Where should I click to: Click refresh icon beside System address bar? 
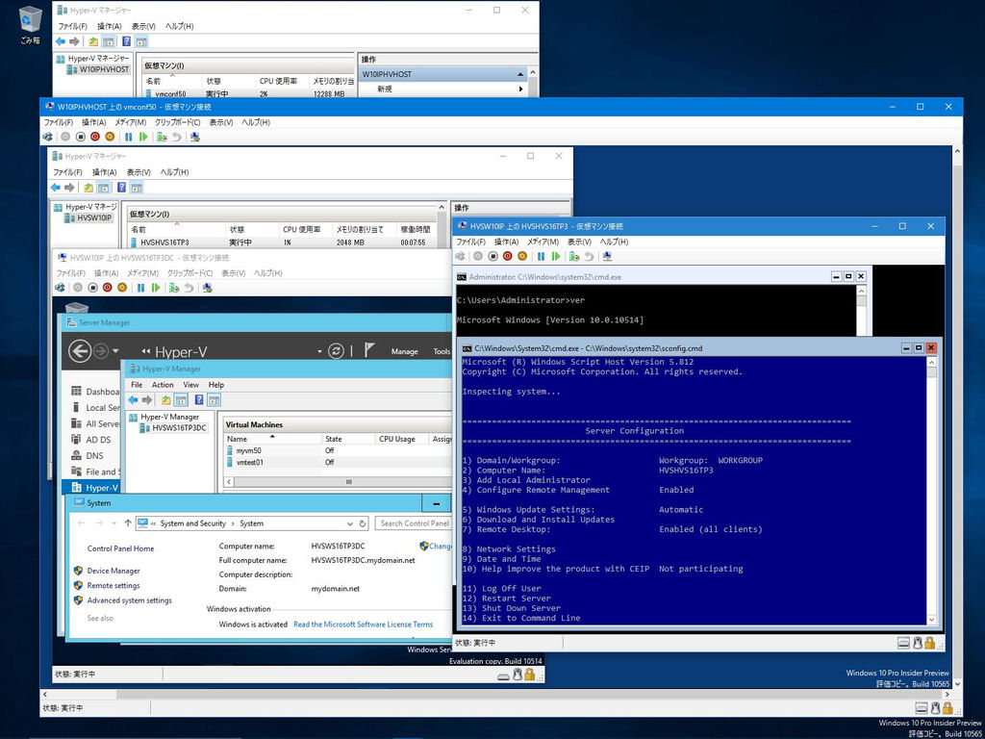pos(363,523)
